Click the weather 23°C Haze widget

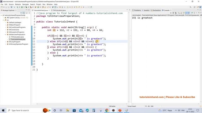(x=165, y=110)
